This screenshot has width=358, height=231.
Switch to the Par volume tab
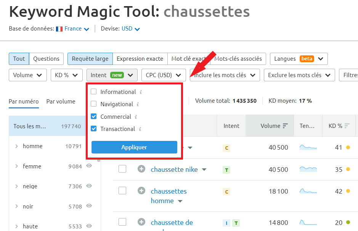(61, 102)
